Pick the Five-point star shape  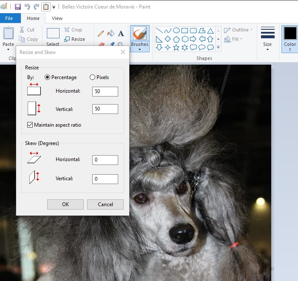click(x=176, y=47)
